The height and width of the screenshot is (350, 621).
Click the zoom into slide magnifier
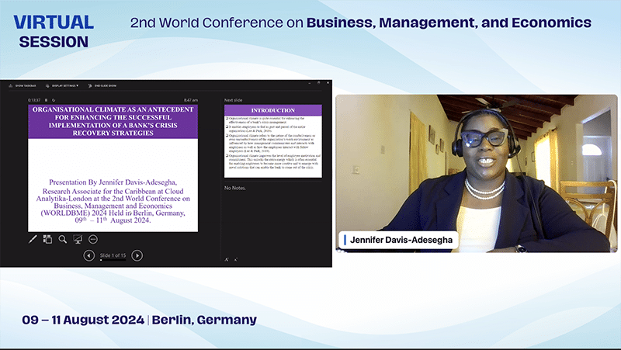click(63, 240)
